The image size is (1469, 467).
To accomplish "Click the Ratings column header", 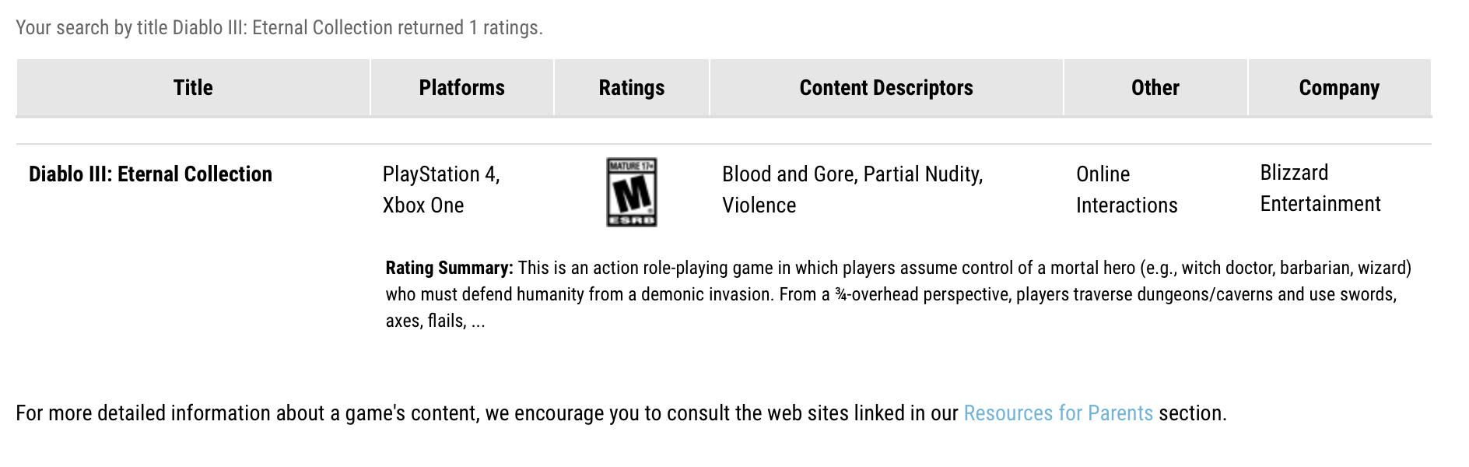I will (x=631, y=88).
